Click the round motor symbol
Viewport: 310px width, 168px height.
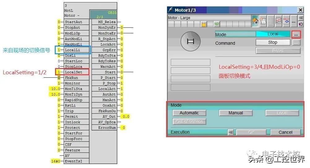191,42
